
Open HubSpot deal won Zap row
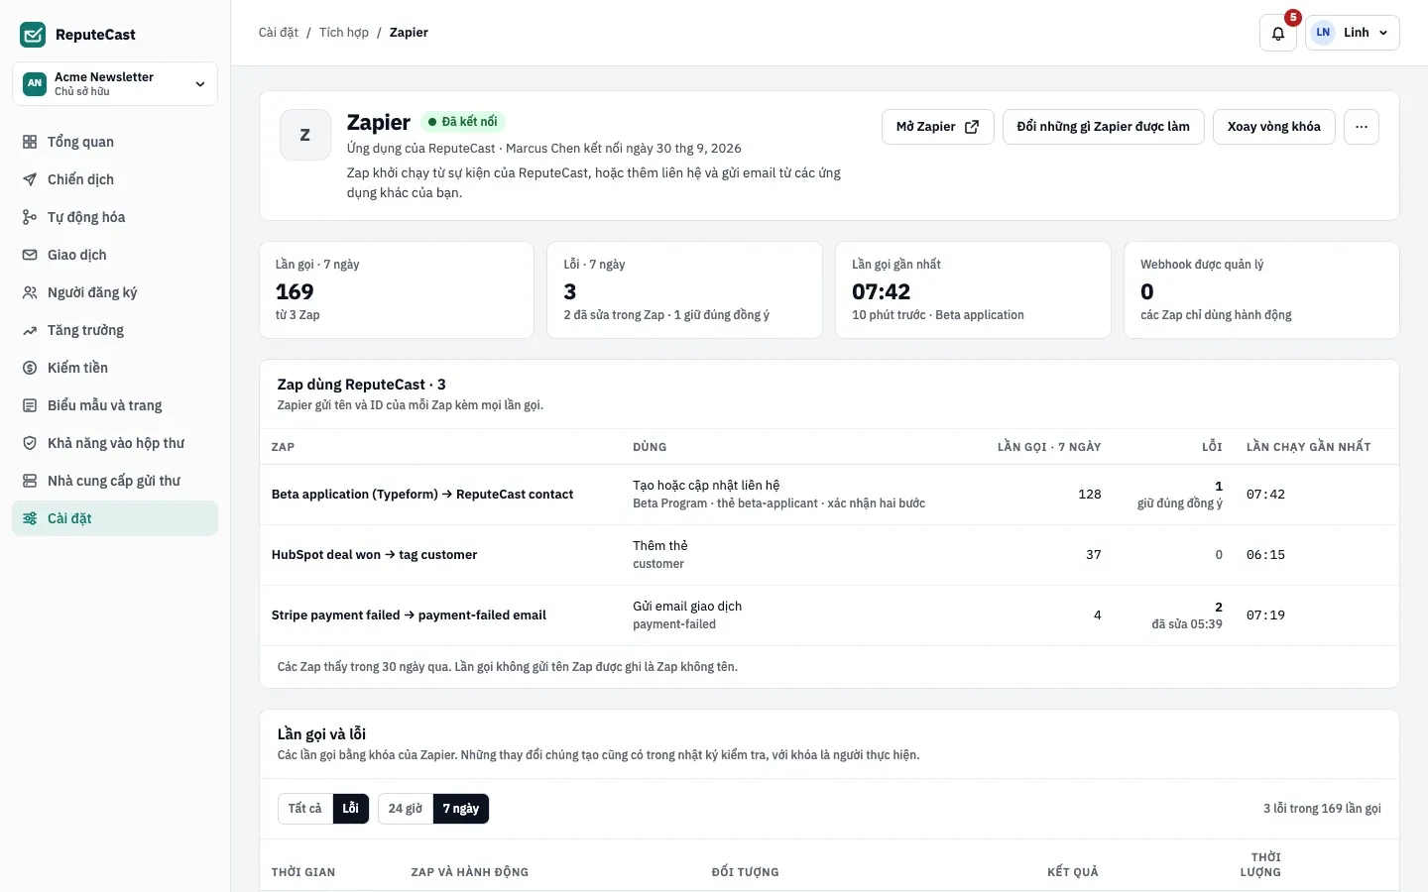(829, 555)
